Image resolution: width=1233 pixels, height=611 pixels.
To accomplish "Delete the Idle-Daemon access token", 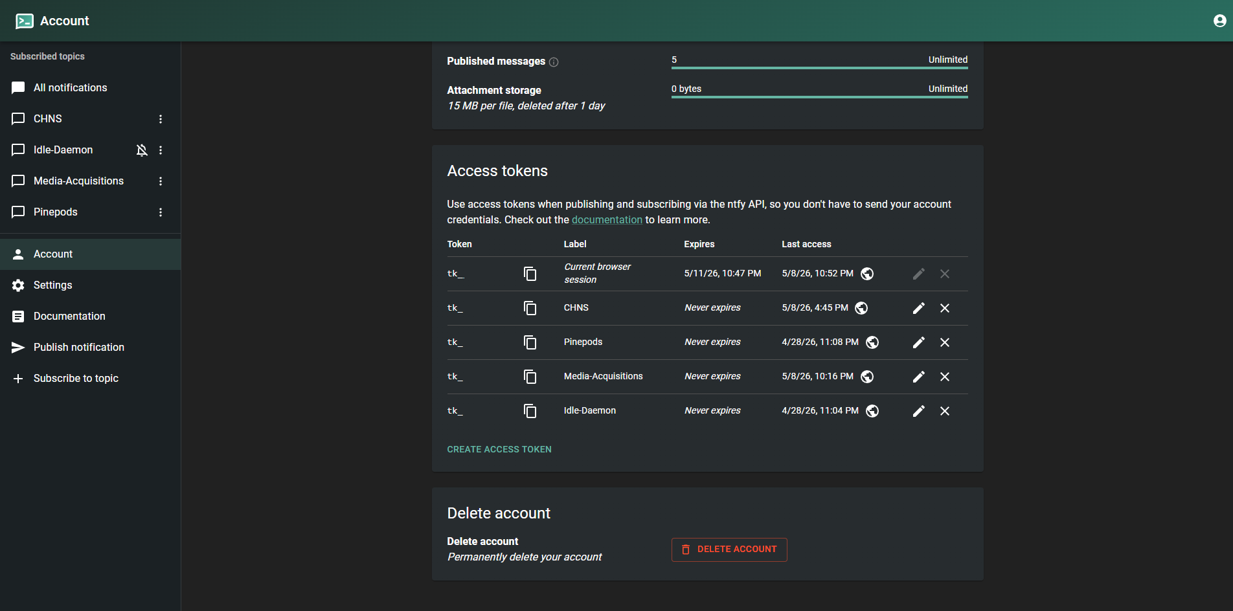I will pyautogui.click(x=945, y=411).
